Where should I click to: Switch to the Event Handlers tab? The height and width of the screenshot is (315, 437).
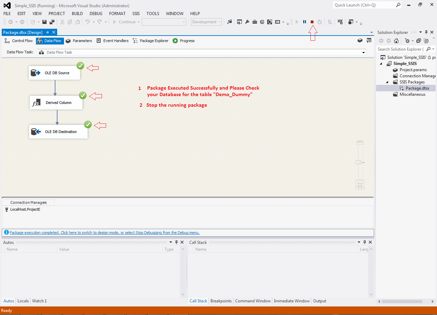[113, 41]
